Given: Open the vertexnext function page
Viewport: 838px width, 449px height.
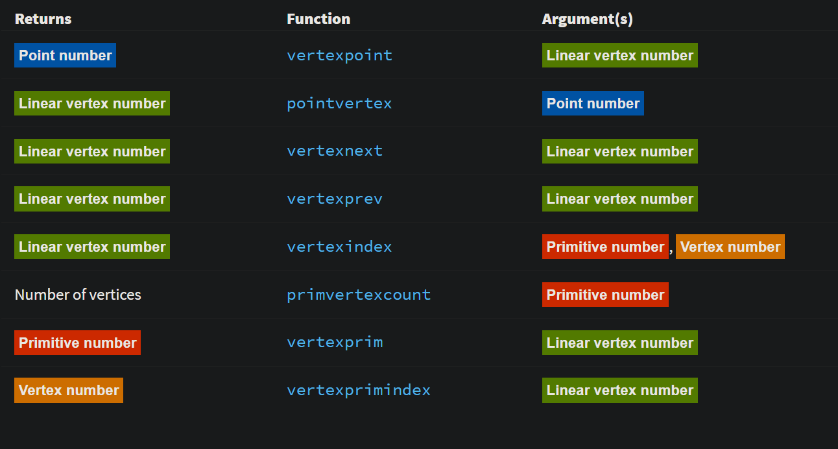Looking at the screenshot, I should 335,151.
